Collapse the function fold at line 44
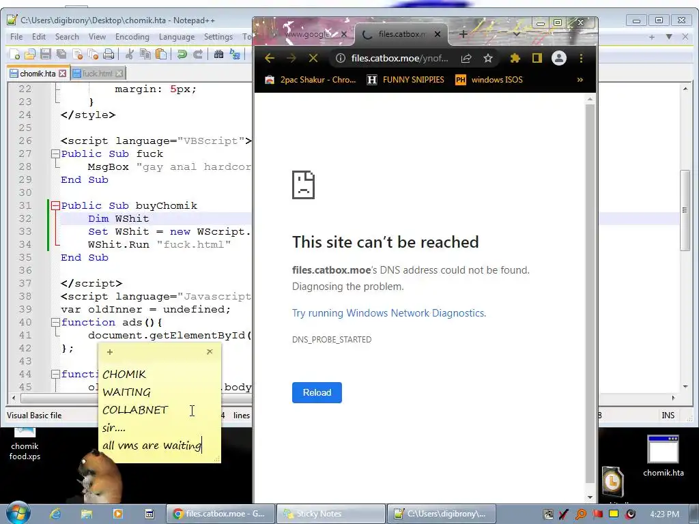The height and width of the screenshot is (524, 699). 55,375
